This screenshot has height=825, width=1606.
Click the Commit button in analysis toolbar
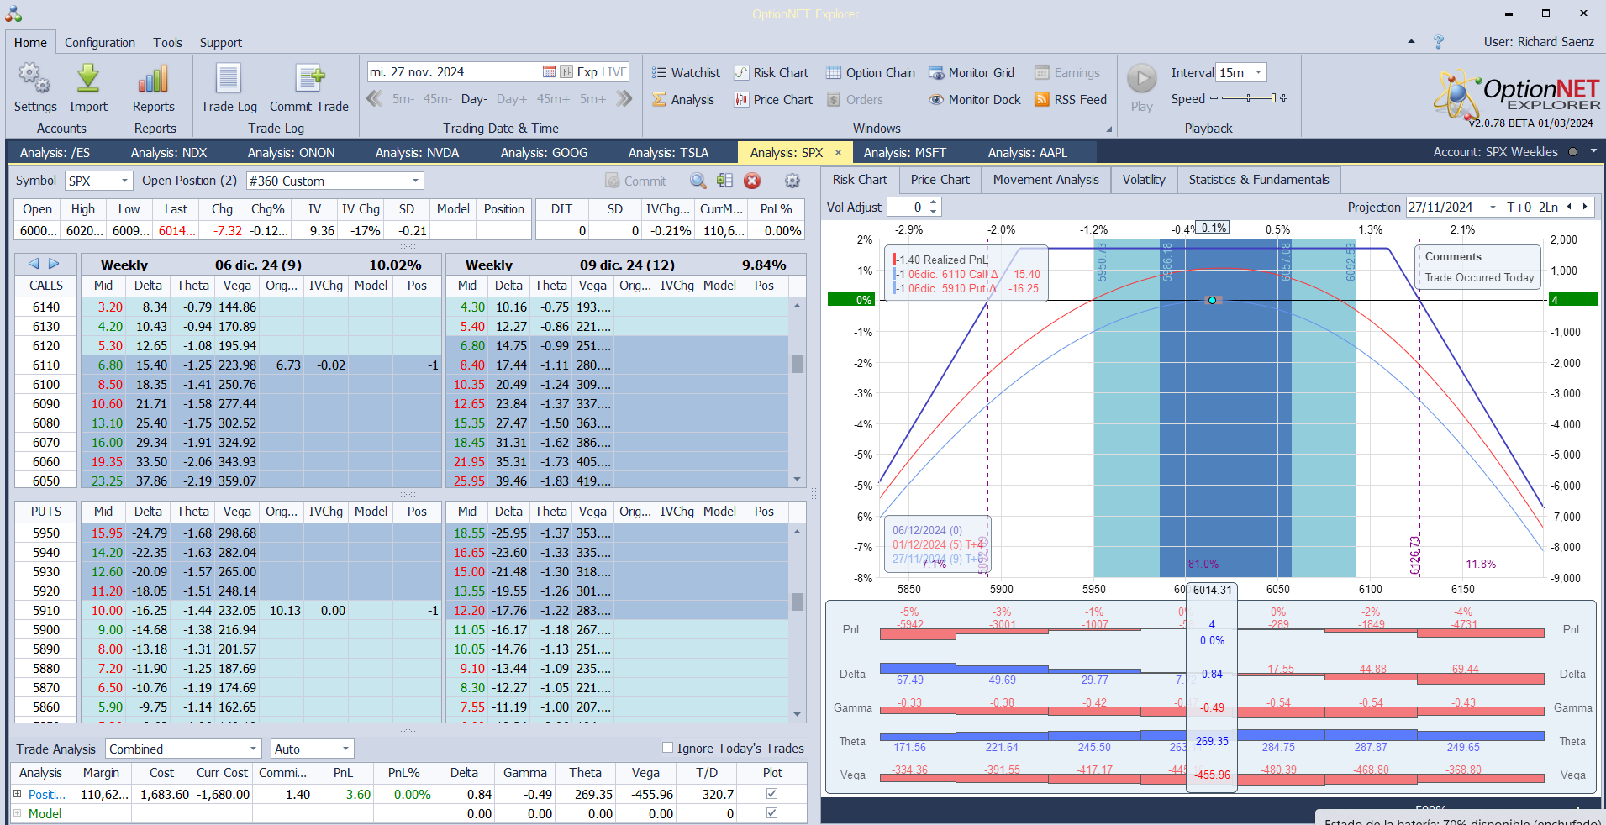pos(636,181)
